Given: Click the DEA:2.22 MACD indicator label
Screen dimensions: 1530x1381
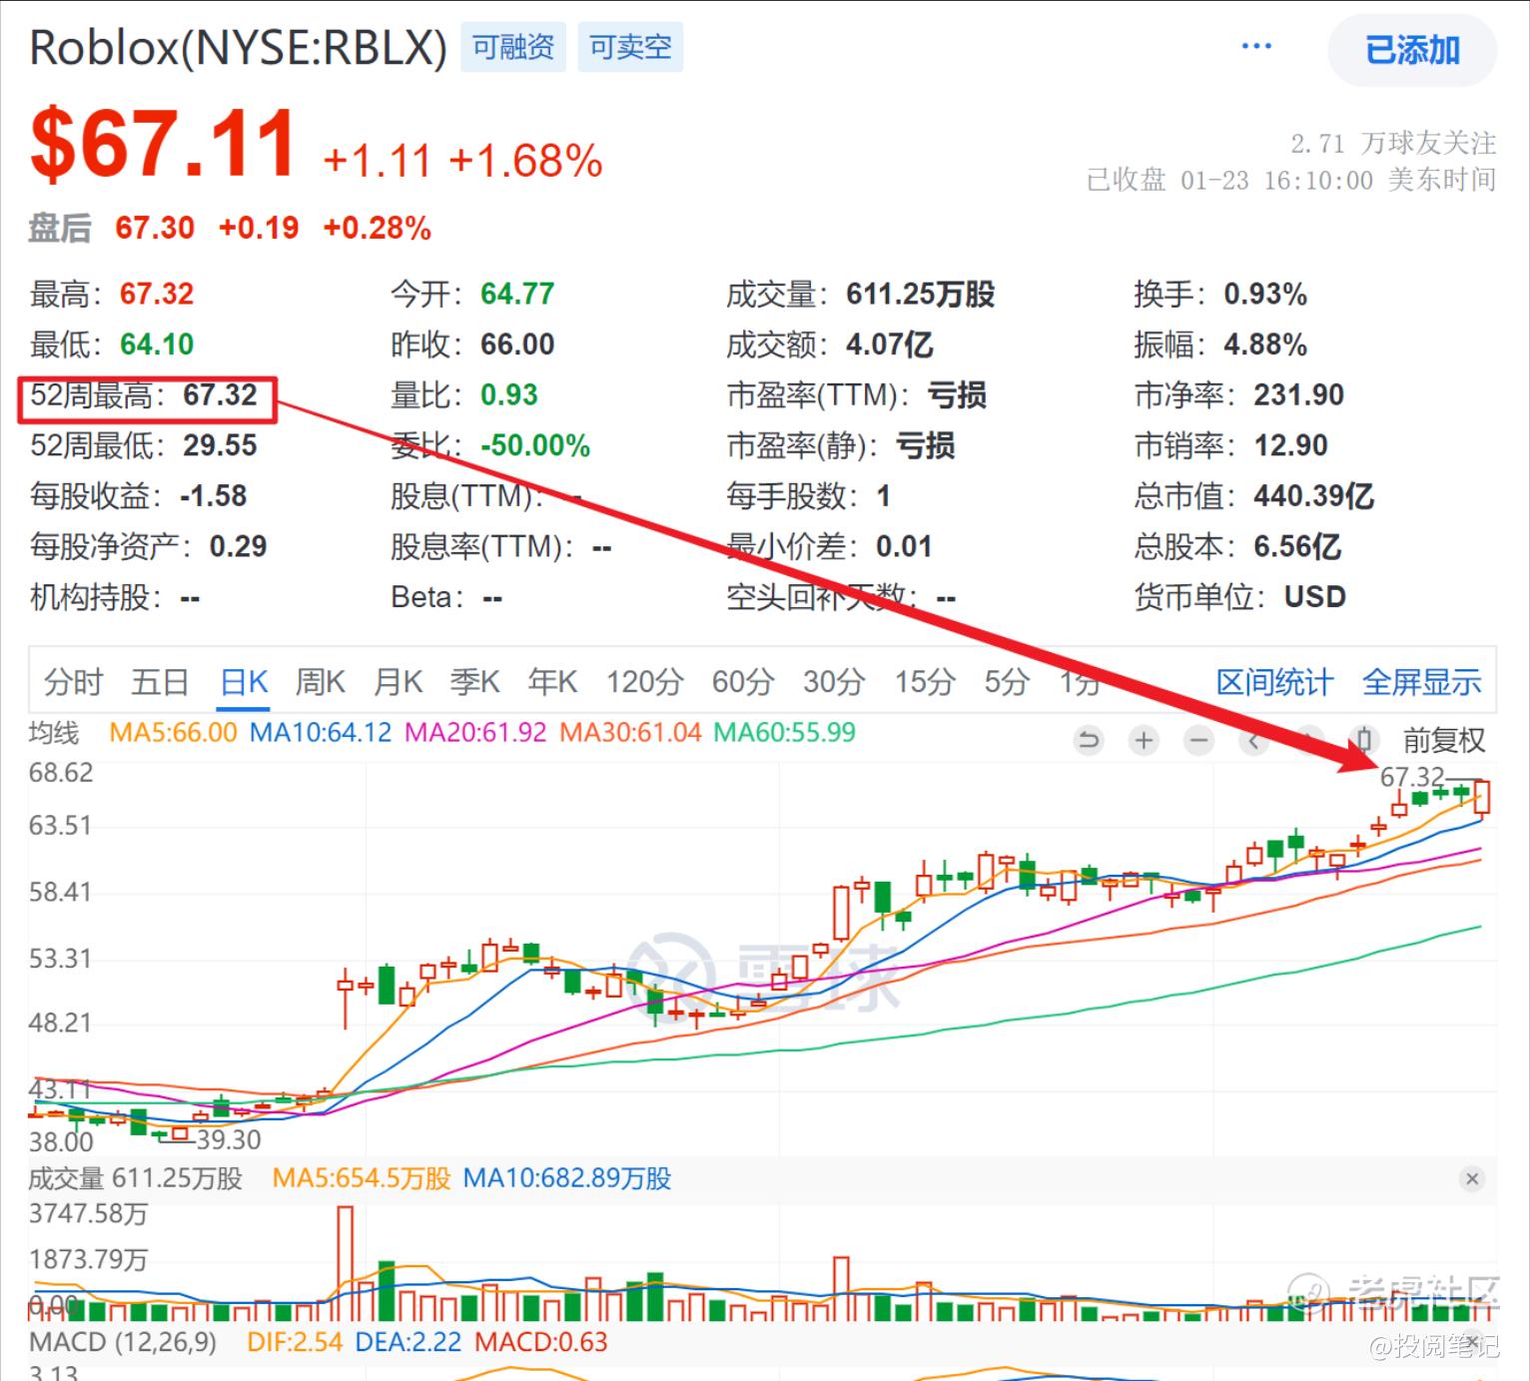Looking at the screenshot, I should coord(408,1342).
